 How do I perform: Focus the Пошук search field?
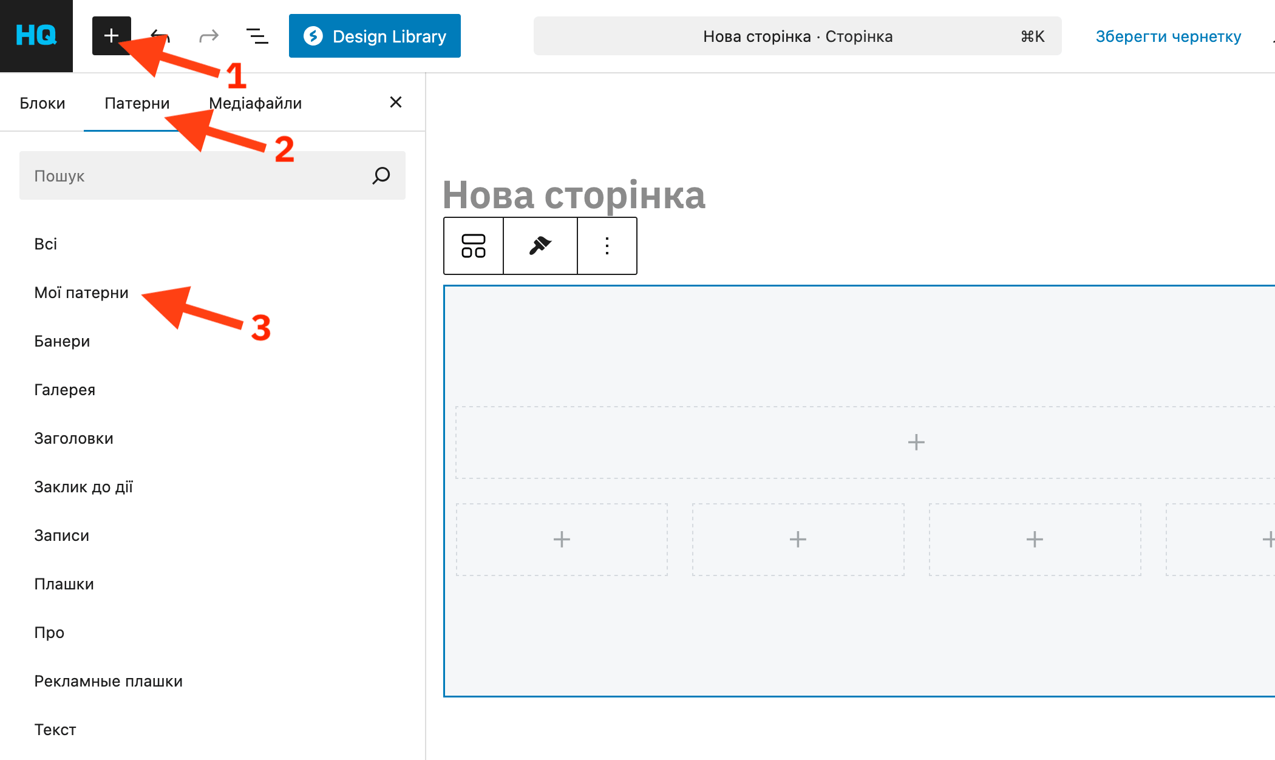212,175
